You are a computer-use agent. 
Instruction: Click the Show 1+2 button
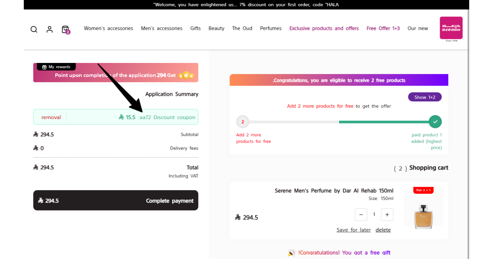tap(425, 97)
